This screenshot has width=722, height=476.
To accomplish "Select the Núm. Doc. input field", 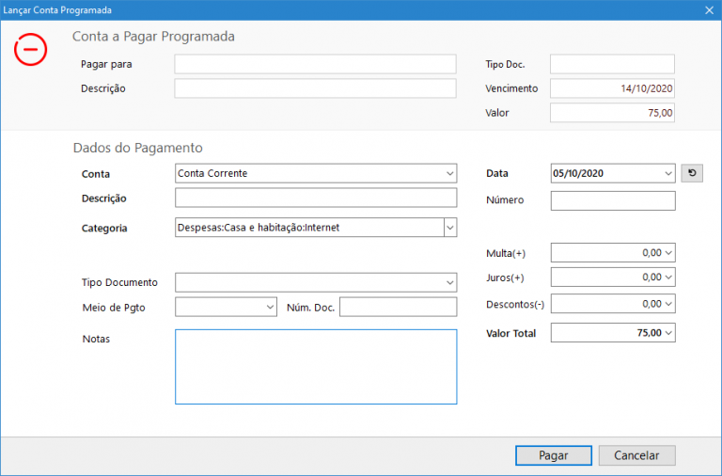I will click(x=398, y=307).
